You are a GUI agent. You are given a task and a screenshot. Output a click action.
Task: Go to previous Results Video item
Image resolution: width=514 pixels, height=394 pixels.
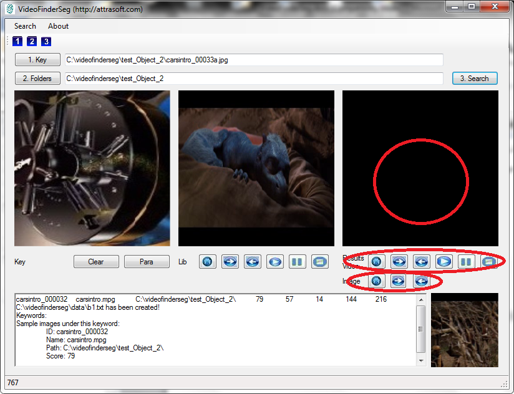point(422,261)
